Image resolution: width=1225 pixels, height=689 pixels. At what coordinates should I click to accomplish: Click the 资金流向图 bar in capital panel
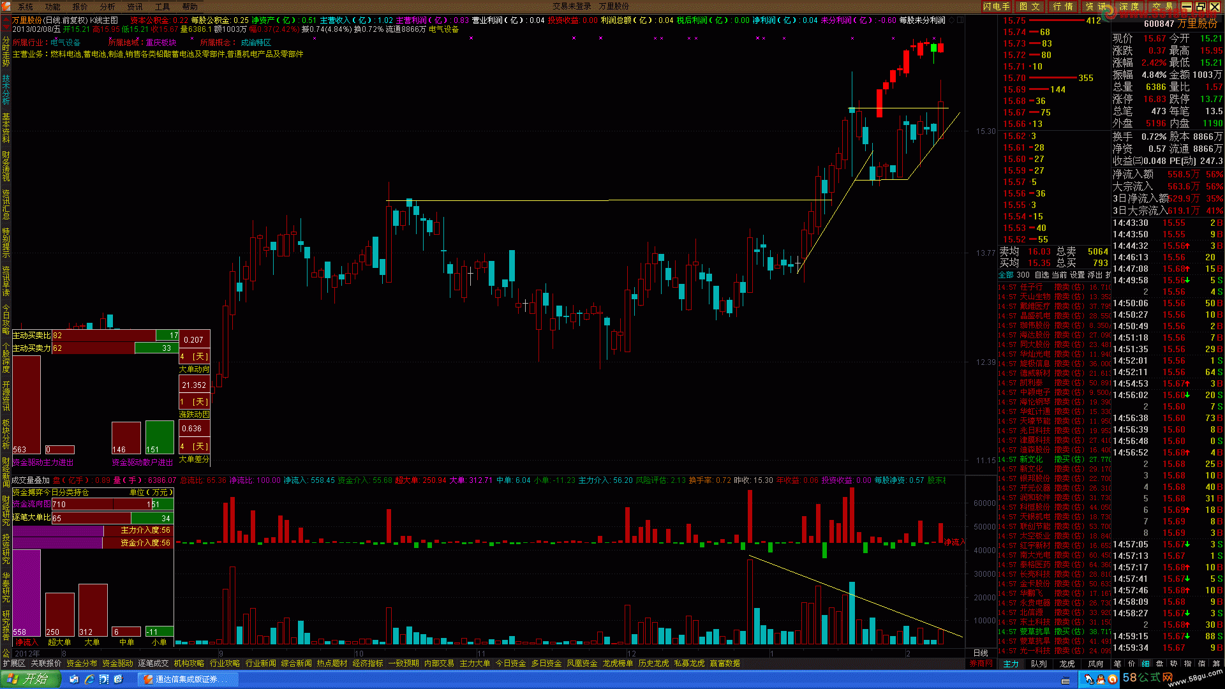click(112, 505)
